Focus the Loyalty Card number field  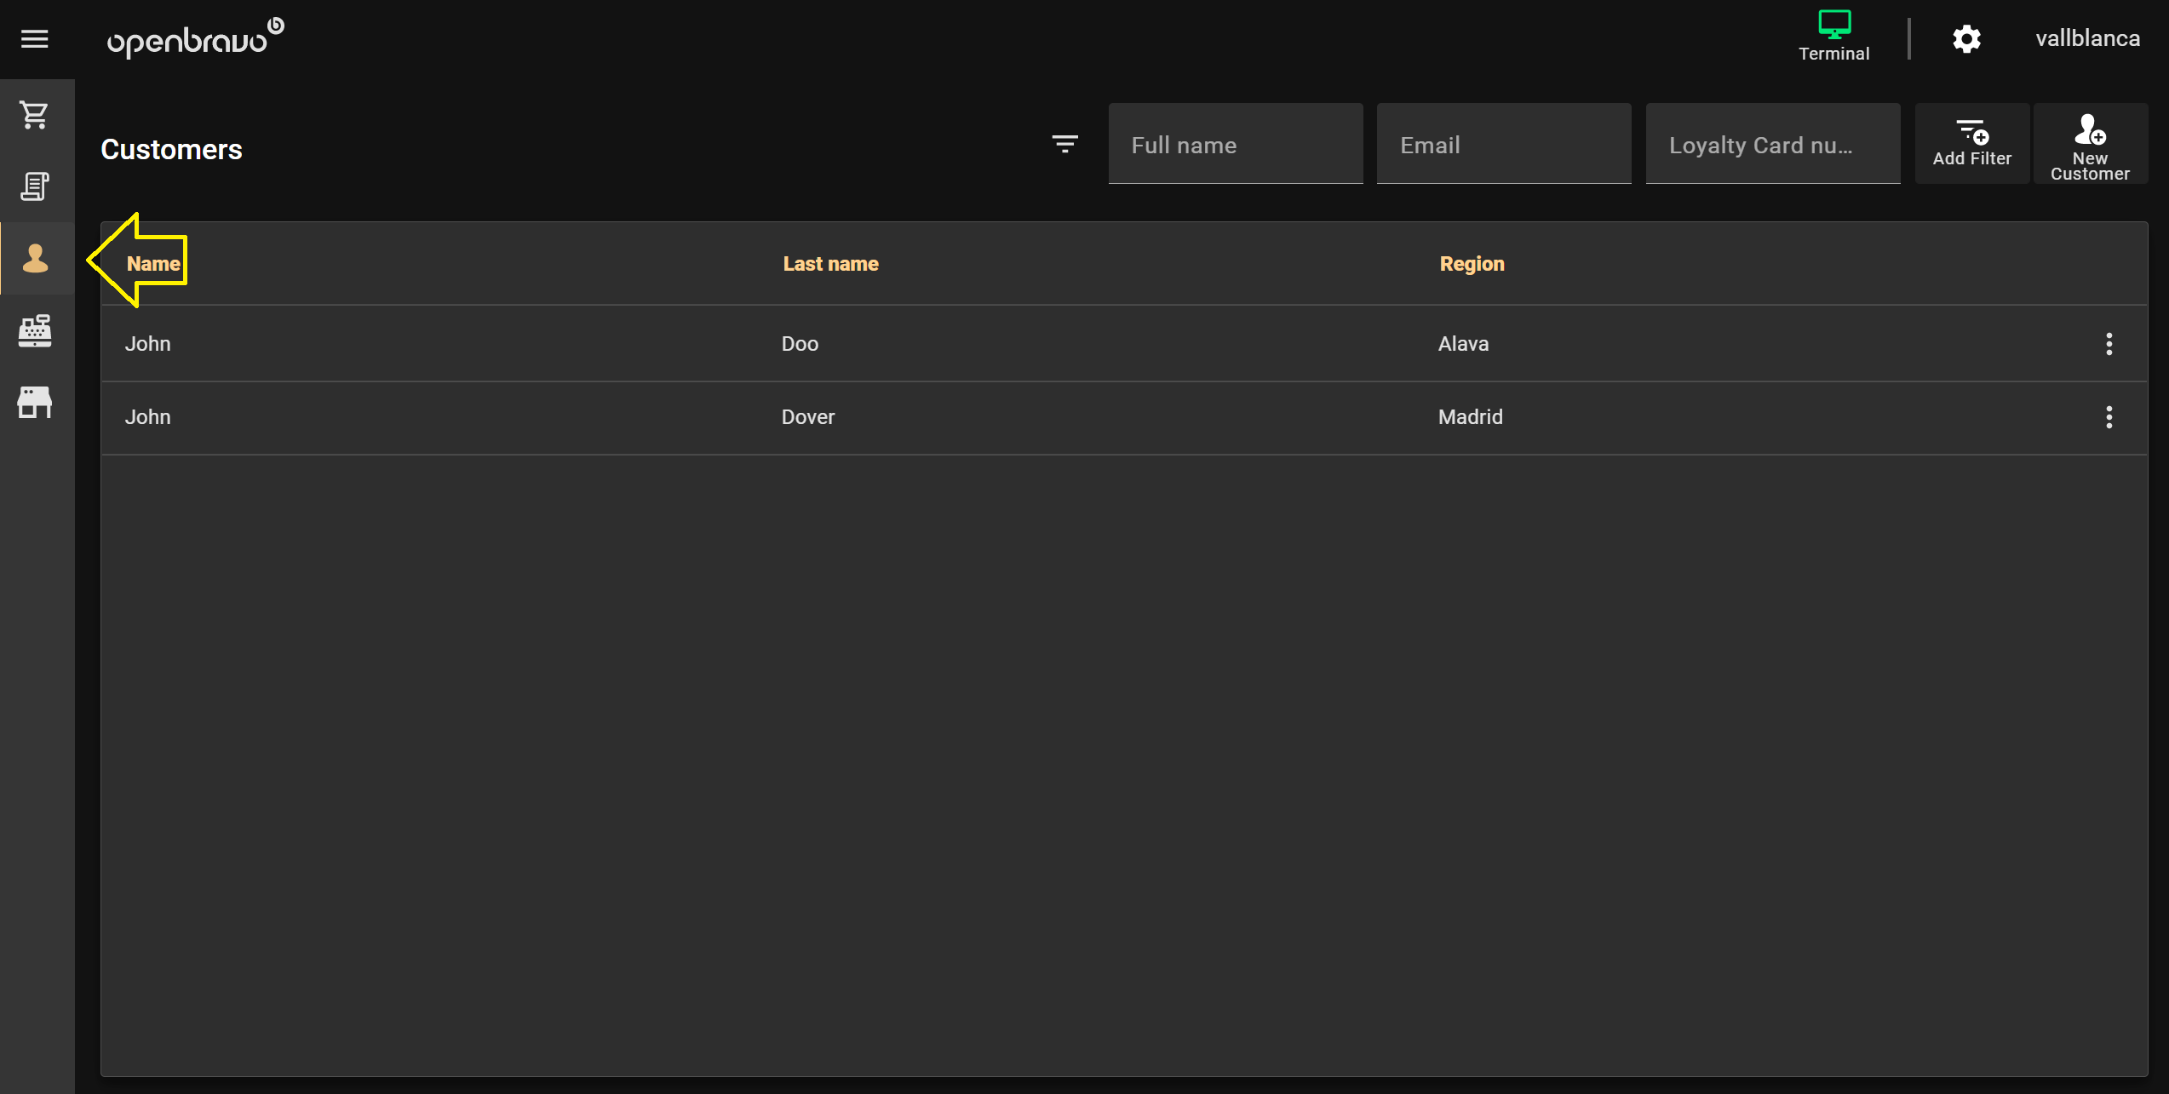click(1772, 145)
